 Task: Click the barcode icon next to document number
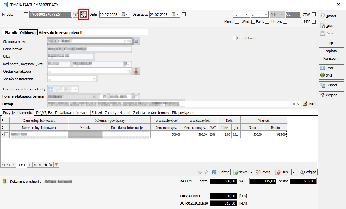click(84, 15)
